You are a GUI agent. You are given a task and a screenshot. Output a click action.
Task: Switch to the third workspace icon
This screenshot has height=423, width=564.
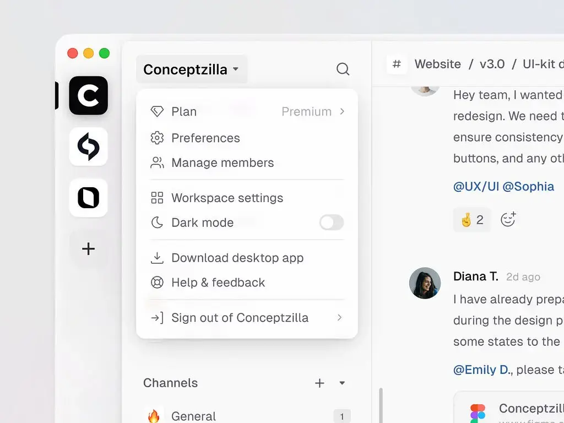click(x=88, y=198)
